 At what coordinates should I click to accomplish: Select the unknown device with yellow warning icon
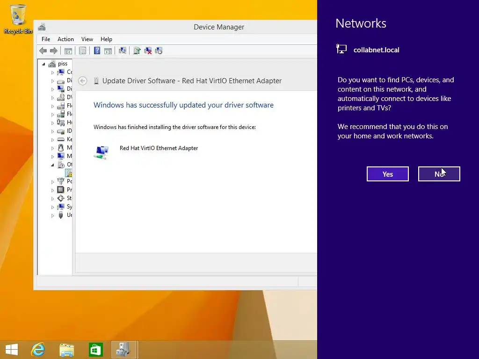pos(69,173)
